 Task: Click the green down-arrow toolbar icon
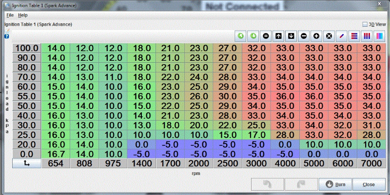[253, 36]
